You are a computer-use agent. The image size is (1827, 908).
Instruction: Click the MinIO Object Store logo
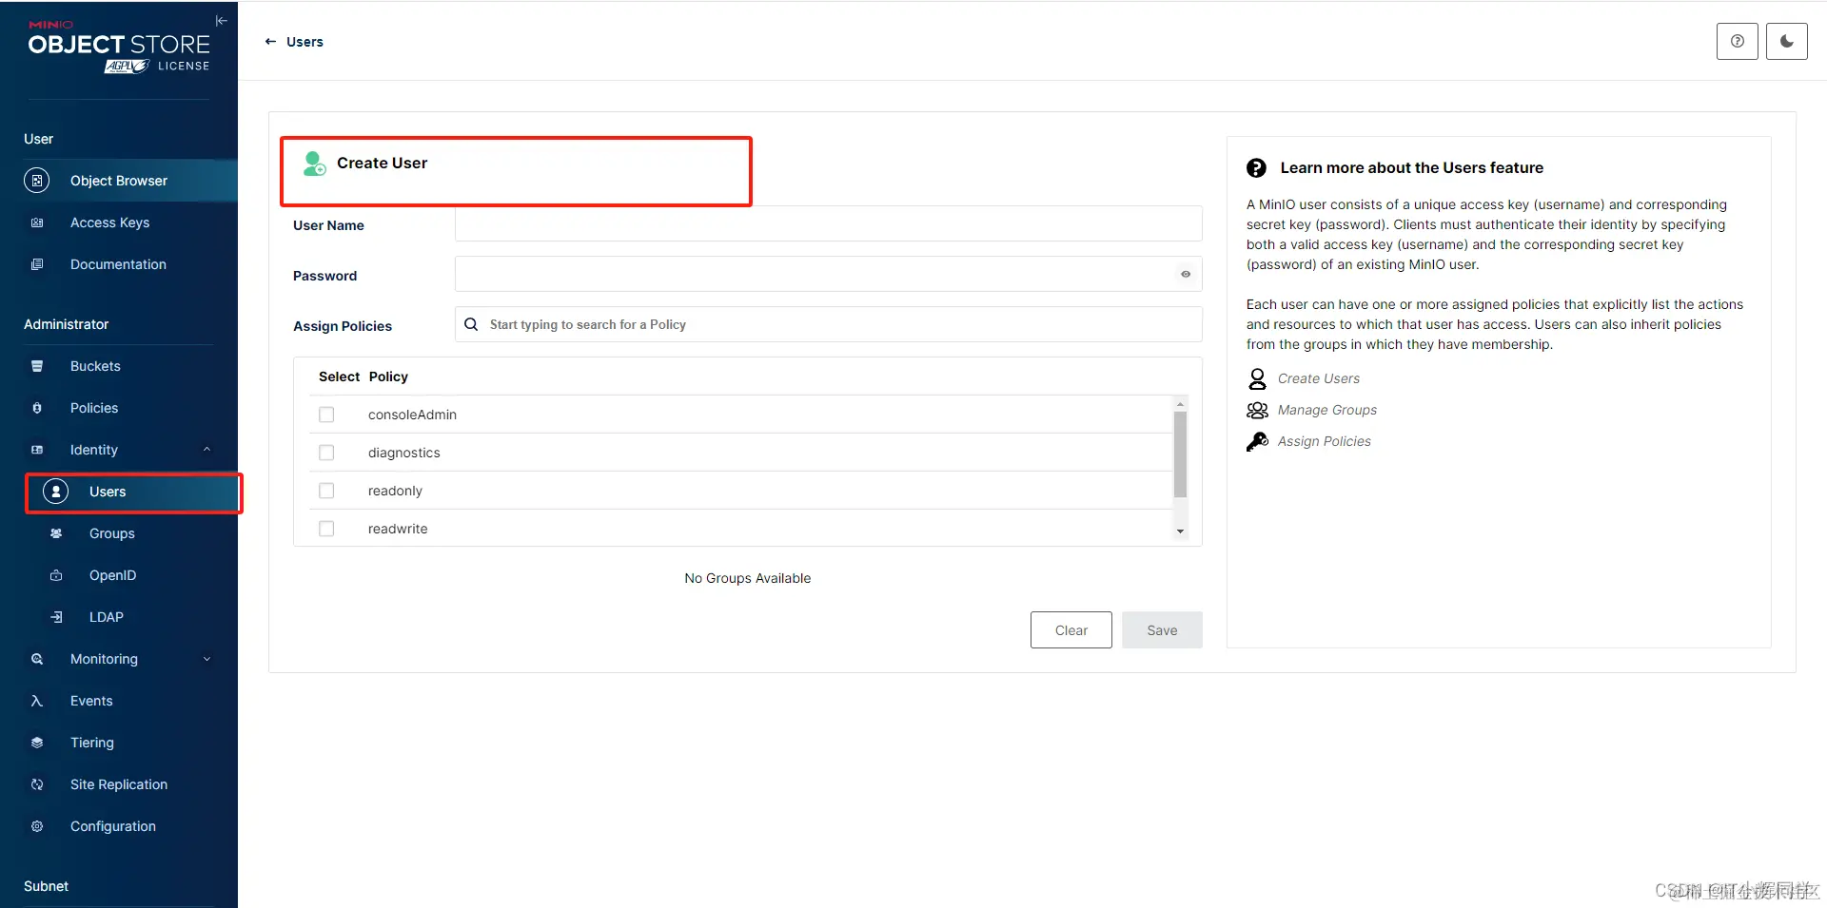coord(119,48)
